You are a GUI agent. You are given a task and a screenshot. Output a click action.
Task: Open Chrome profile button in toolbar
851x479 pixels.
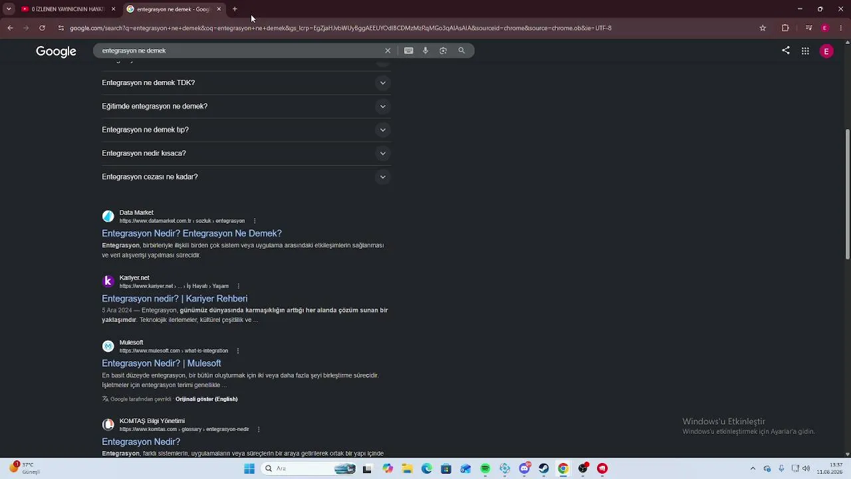click(825, 28)
